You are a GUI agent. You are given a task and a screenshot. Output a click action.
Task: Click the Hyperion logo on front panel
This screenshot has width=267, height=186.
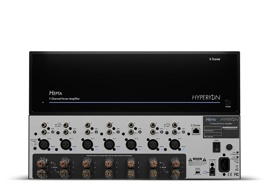(206, 97)
